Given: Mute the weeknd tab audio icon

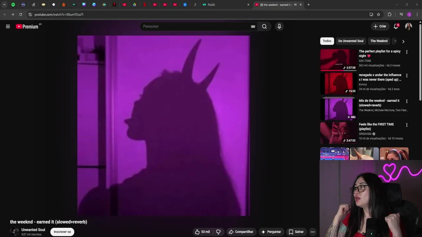Looking at the screenshot, I should pos(295,5).
